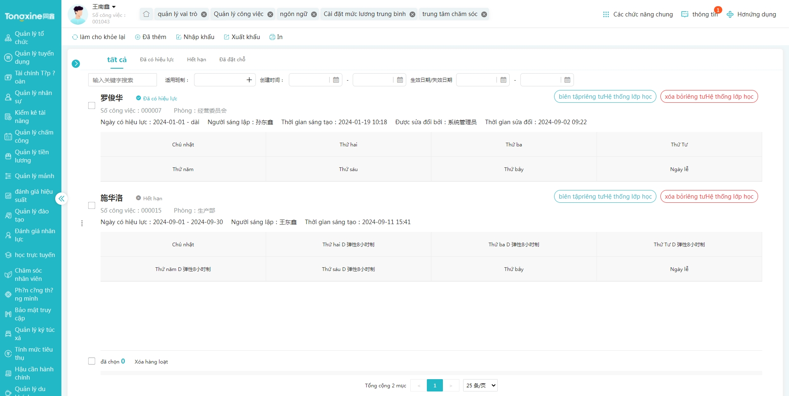Screen dimensions: 789x396
Task: Switch to the 'Hết hạn' filter tab
Action: [x=197, y=60]
